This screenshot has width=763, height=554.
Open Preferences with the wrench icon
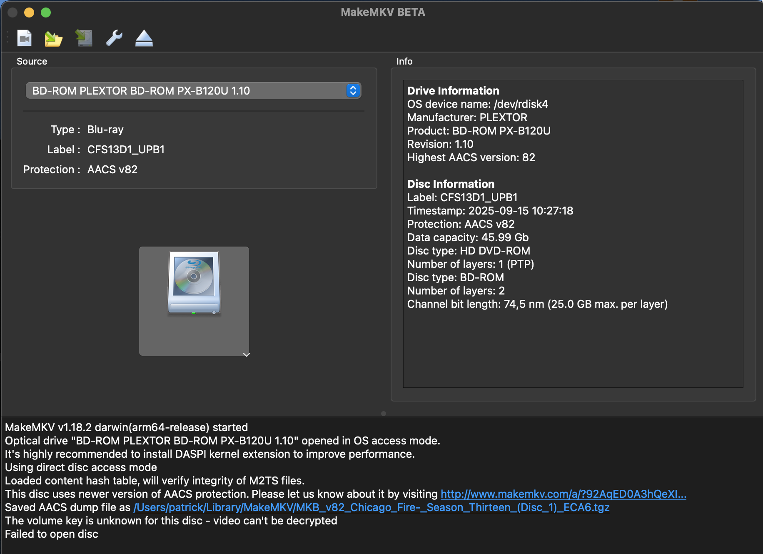114,38
